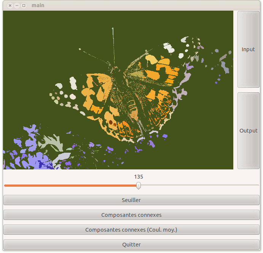The height and width of the screenshot is (253, 263).
Task: Click the slider value label 135
Action: [139, 177]
